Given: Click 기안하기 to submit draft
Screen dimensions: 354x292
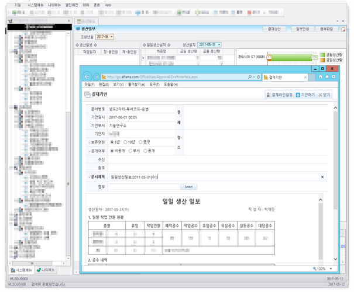Looking at the screenshot, I should [x=305, y=95].
